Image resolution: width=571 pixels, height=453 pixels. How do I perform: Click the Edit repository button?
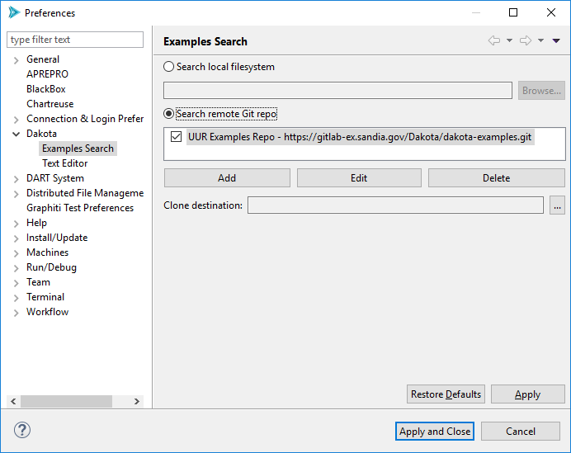pos(359,177)
